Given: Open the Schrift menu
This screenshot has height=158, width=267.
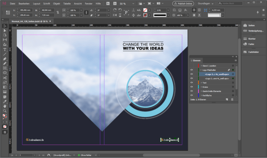Looking at the screenshot, I should pyautogui.click(x=47, y=4).
